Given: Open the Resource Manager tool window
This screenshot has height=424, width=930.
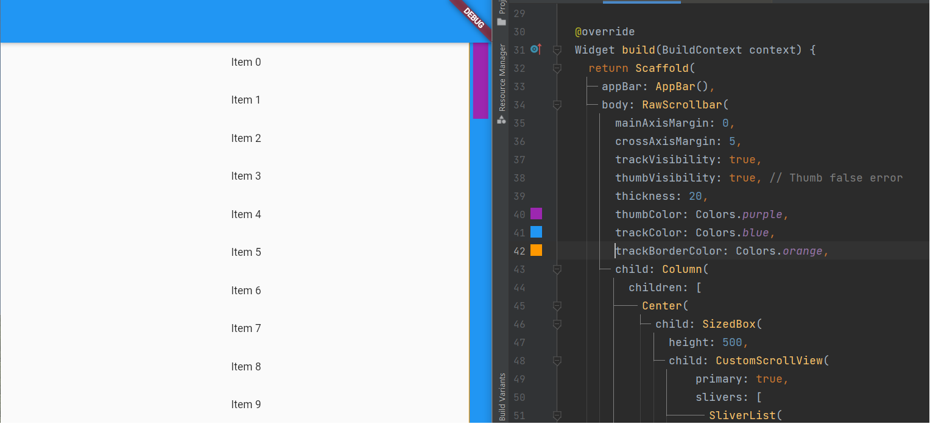Looking at the screenshot, I should point(502,83).
